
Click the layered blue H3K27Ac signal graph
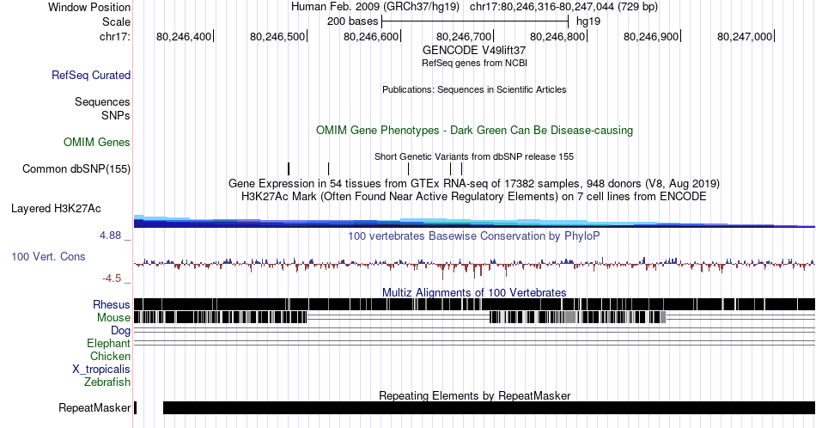pos(474,221)
